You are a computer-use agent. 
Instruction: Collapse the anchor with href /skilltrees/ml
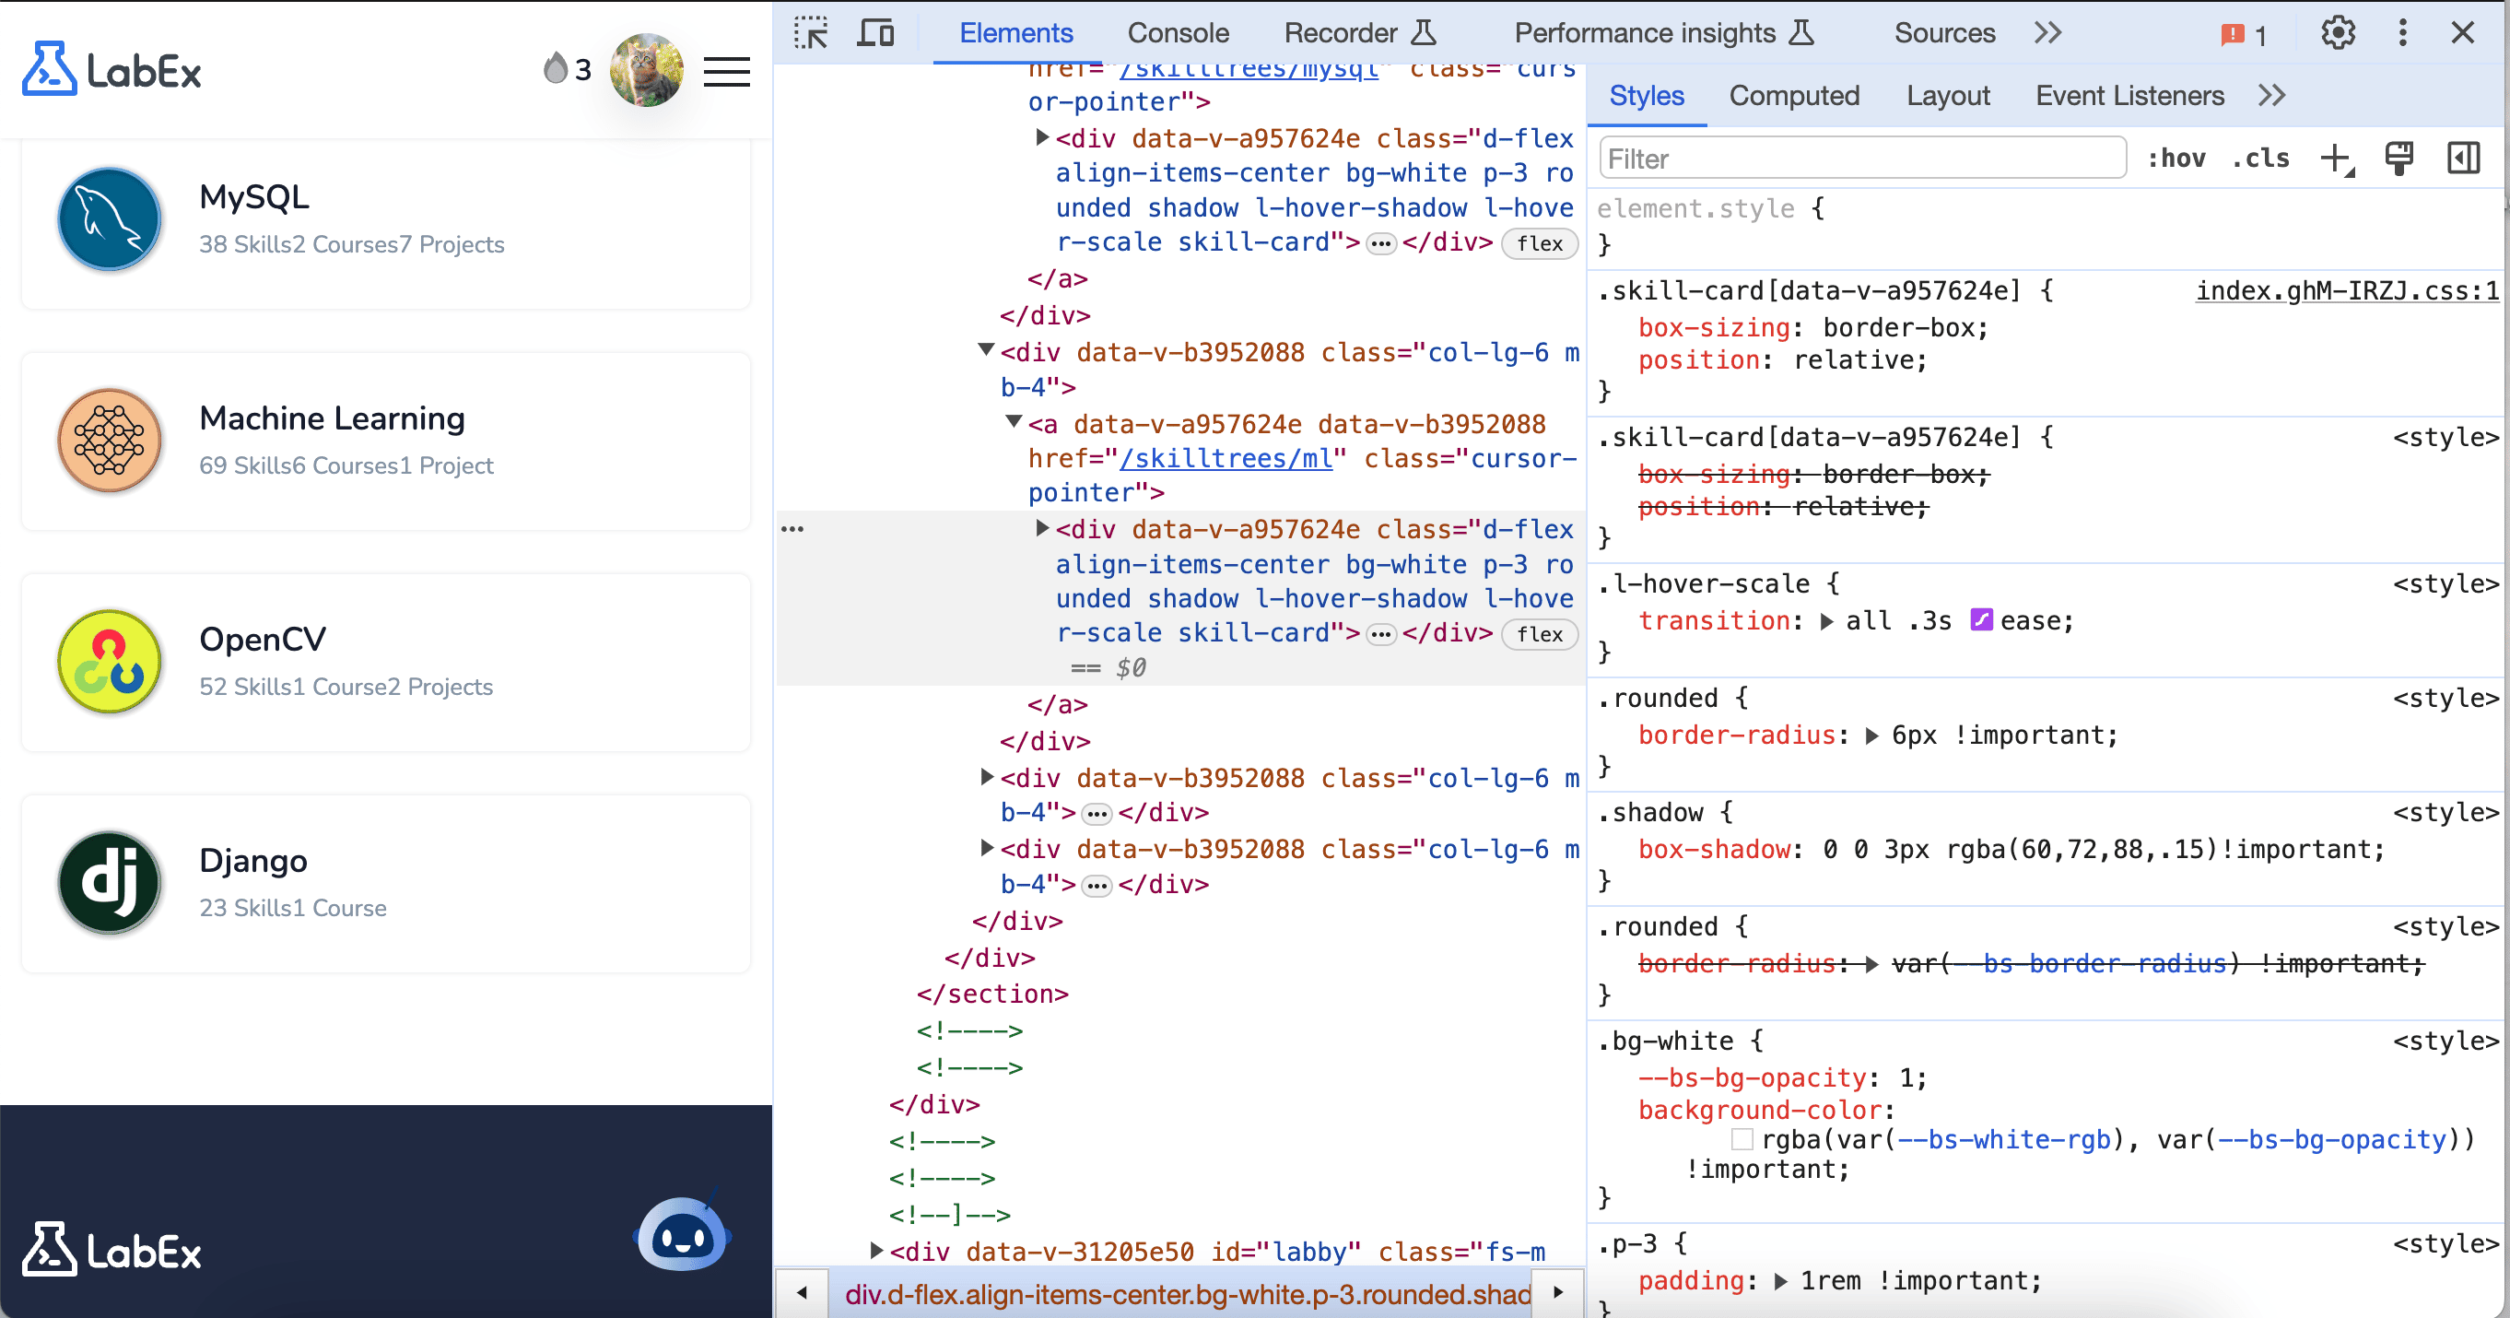tap(1014, 423)
